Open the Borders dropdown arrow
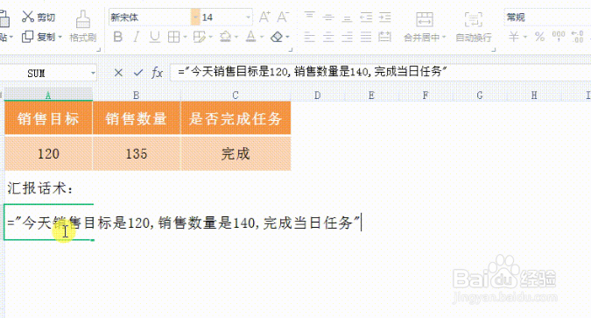Screen dimensions: 591x318 (185, 37)
